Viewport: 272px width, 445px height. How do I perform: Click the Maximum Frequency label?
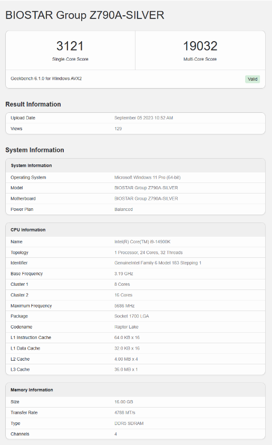31,306
